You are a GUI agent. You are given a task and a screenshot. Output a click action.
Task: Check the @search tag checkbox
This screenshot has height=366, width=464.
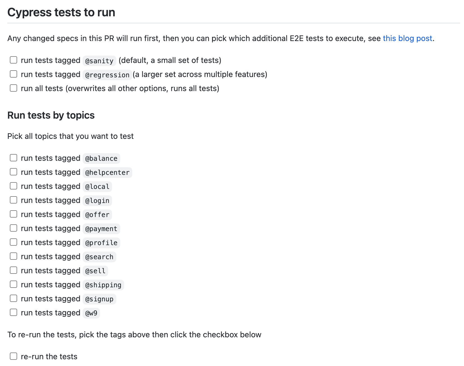[13, 256]
